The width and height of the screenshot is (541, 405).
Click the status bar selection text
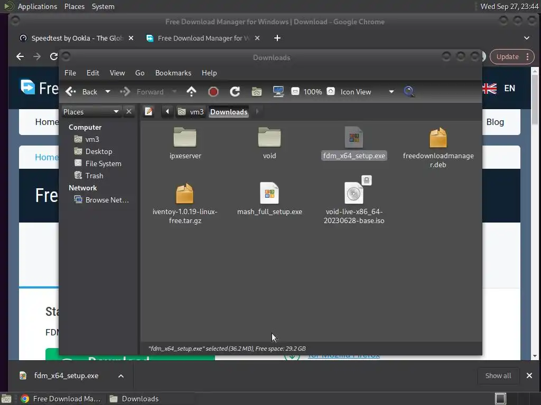click(227, 349)
